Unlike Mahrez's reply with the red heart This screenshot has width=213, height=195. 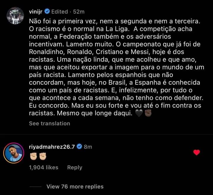tap(196, 153)
